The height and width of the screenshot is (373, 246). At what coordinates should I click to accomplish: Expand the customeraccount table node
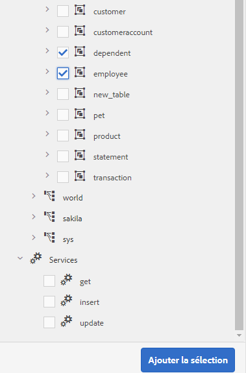(47, 30)
